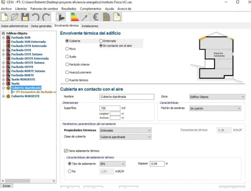This screenshot has height=191, width=251.
Task: Select the Suelo radio button
Action: click(x=67, y=57)
